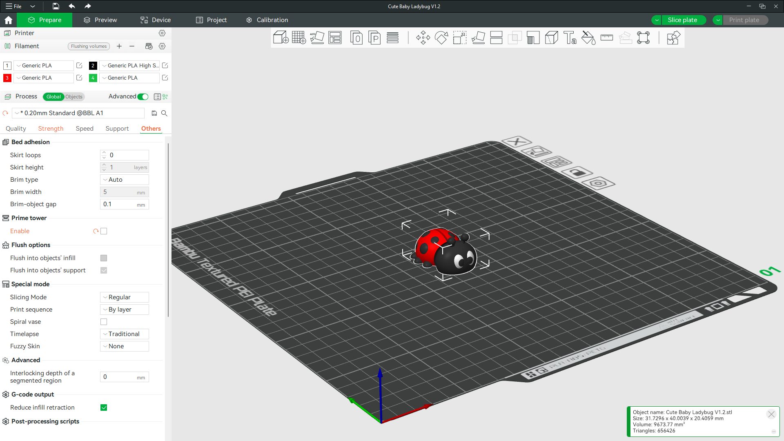Image resolution: width=784 pixels, height=441 pixels.
Task: Switch to the Preview tab
Action: 100,20
